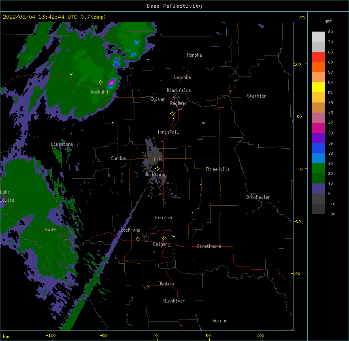Click the RedDeer city label
This screenshot has width=349, height=341.
178,103
